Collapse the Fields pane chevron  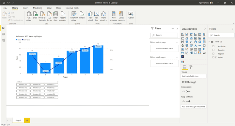[233, 29]
